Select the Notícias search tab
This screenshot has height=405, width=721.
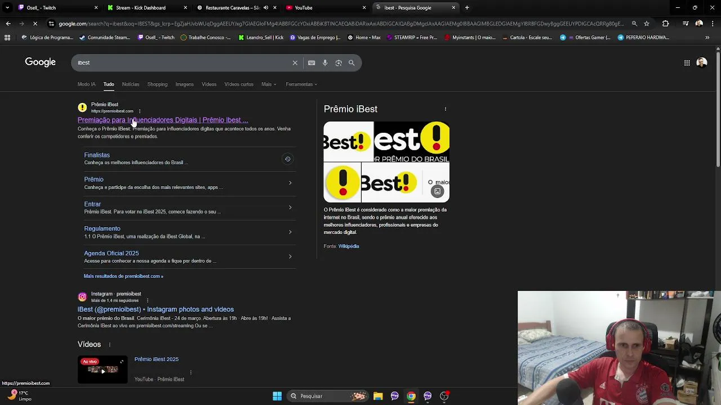[131, 84]
